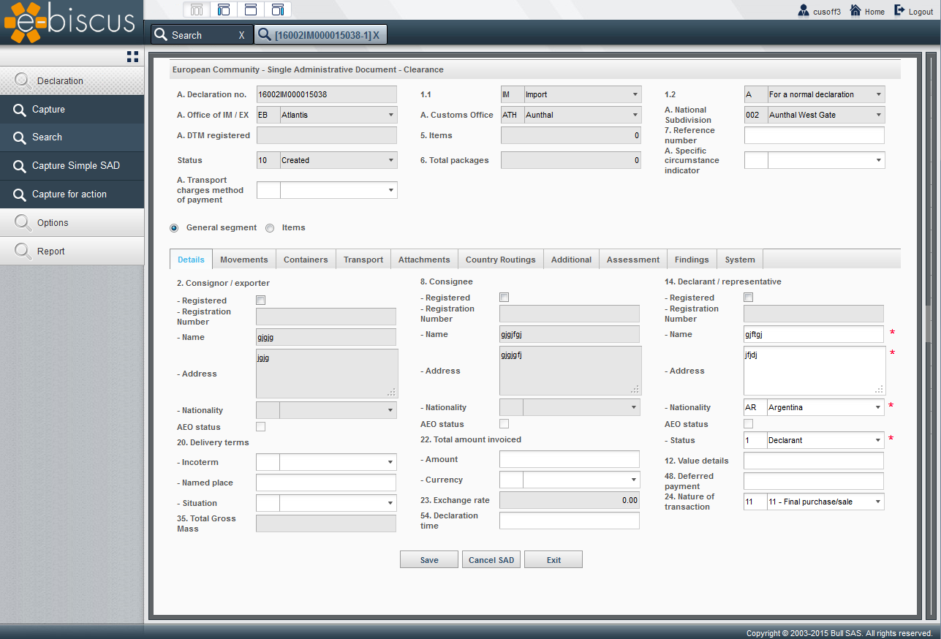Close the Search tab with its X
The height and width of the screenshot is (639, 941).
click(242, 35)
